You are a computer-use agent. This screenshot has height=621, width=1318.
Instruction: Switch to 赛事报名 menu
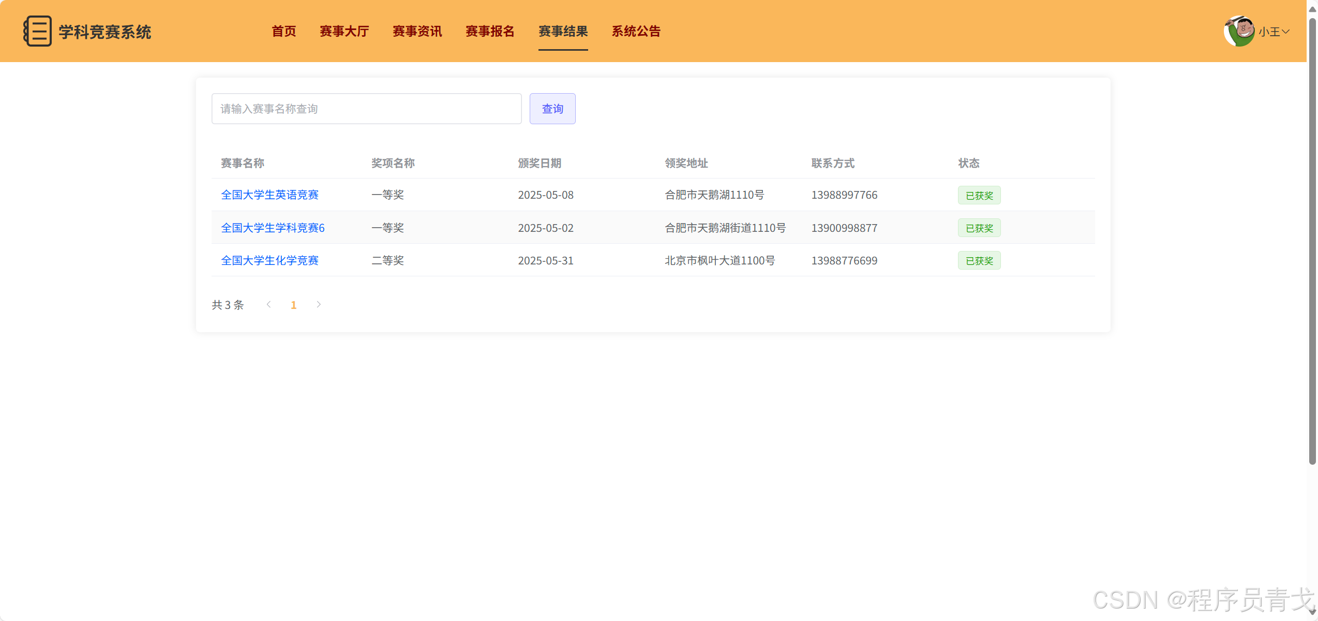click(490, 32)
